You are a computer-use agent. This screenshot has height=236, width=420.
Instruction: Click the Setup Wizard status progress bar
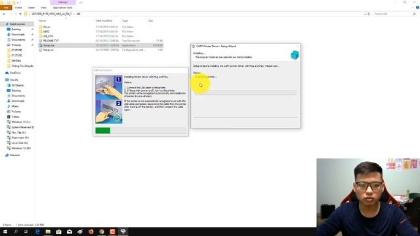(245, 92)
